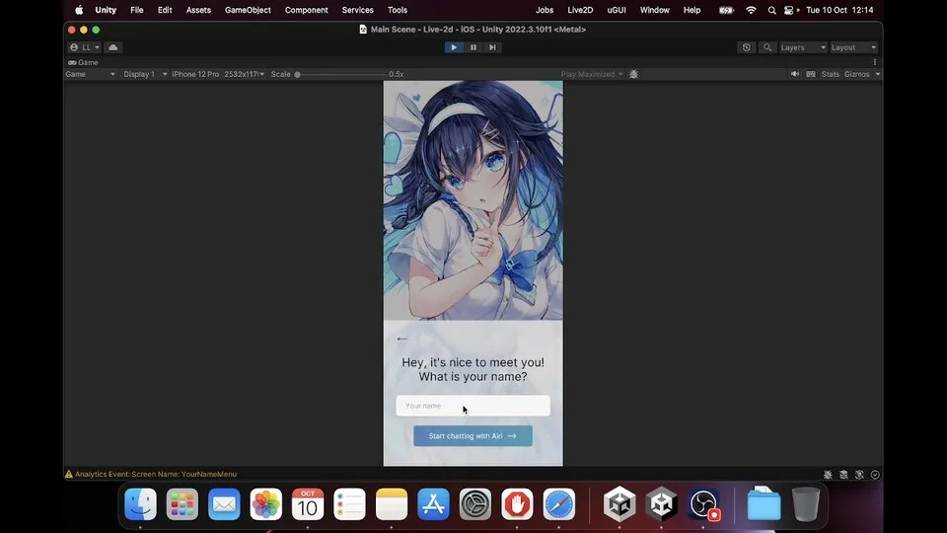Open the LL account dropdown
Image resolution: width=947 pixels, height=533 pixels.
point(84,47)
